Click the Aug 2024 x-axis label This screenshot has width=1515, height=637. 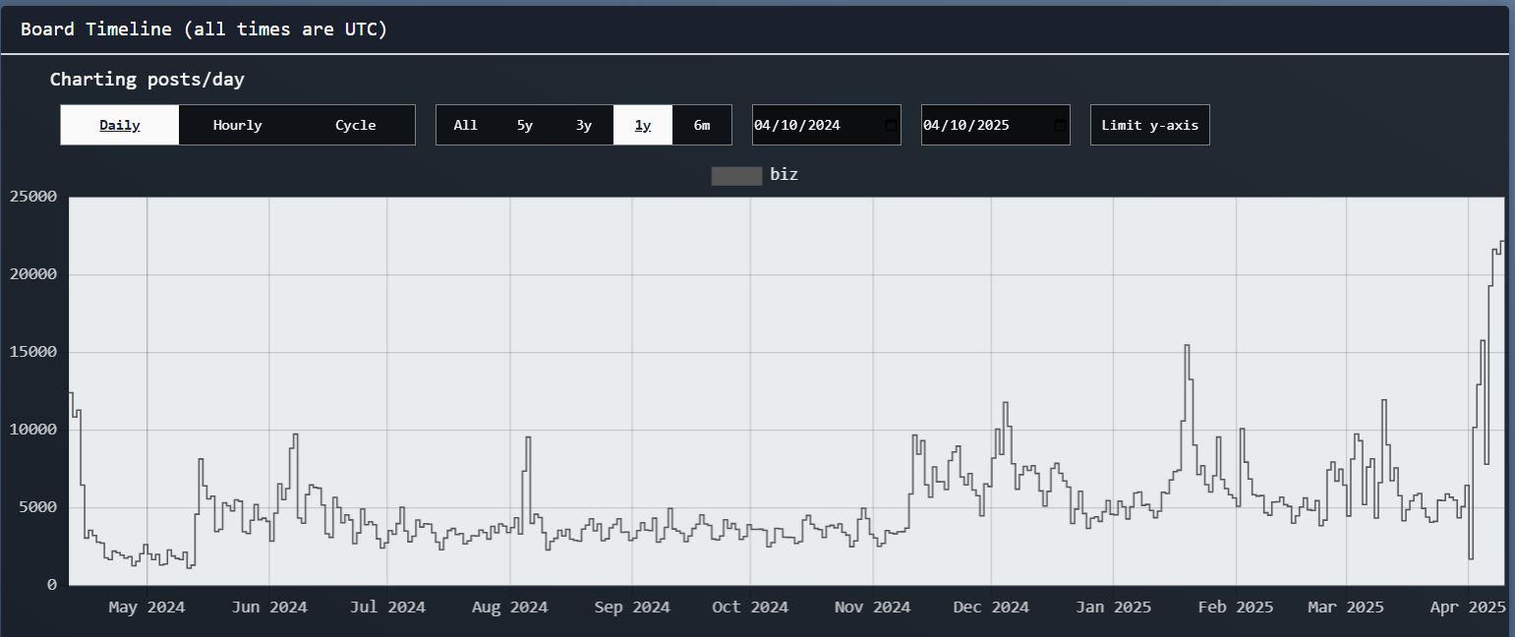[509, 608]
